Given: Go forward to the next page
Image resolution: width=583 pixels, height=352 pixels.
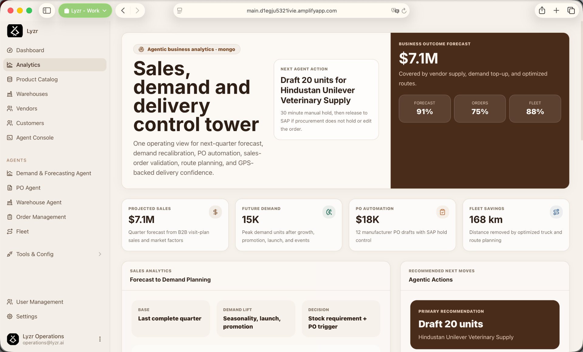Looking at the screenshot, I should tap(137, 11).
